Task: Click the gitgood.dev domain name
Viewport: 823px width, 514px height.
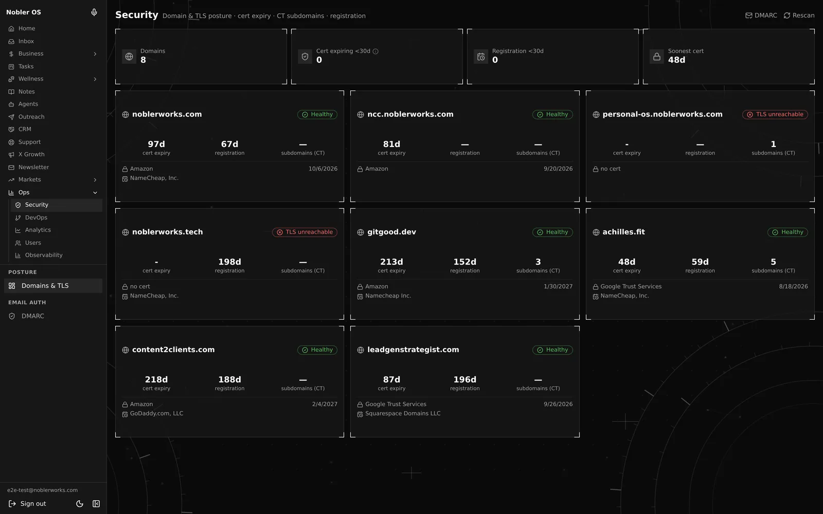Action: pos(392,232)
